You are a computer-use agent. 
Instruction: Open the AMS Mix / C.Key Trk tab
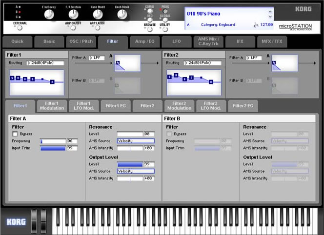click(208, 41)
